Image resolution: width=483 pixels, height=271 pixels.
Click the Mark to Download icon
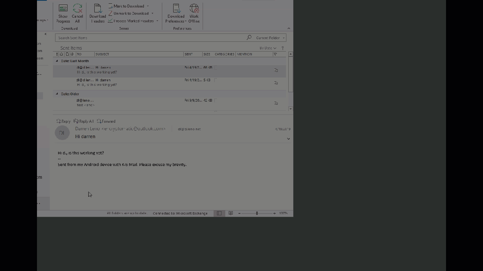tap(129, 6)
